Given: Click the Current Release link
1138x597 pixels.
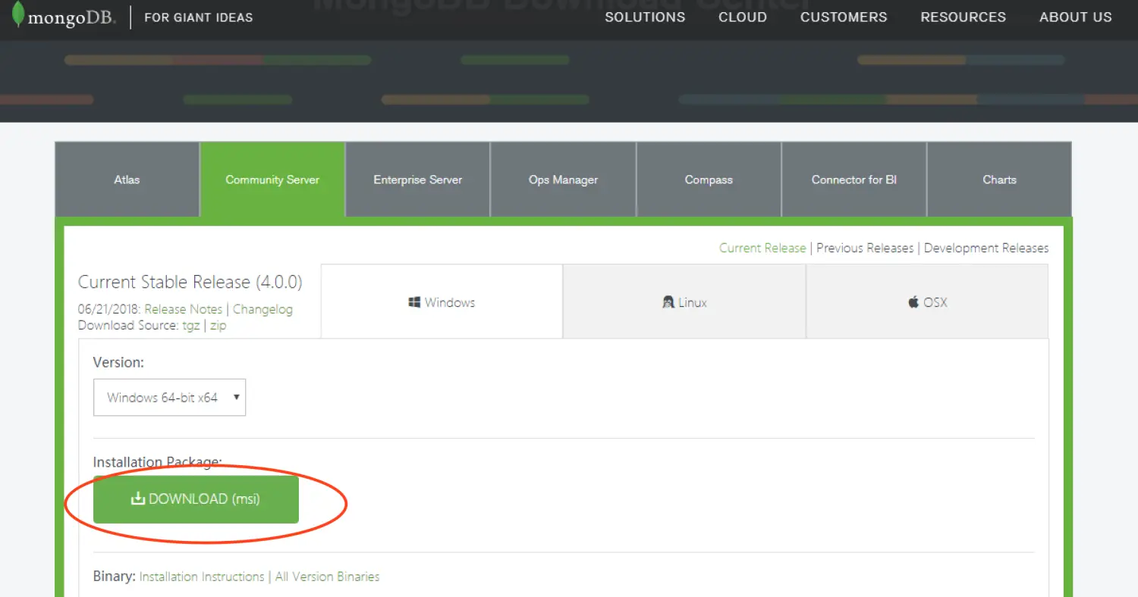Looking at the screenshot, I should coord(762,248).
